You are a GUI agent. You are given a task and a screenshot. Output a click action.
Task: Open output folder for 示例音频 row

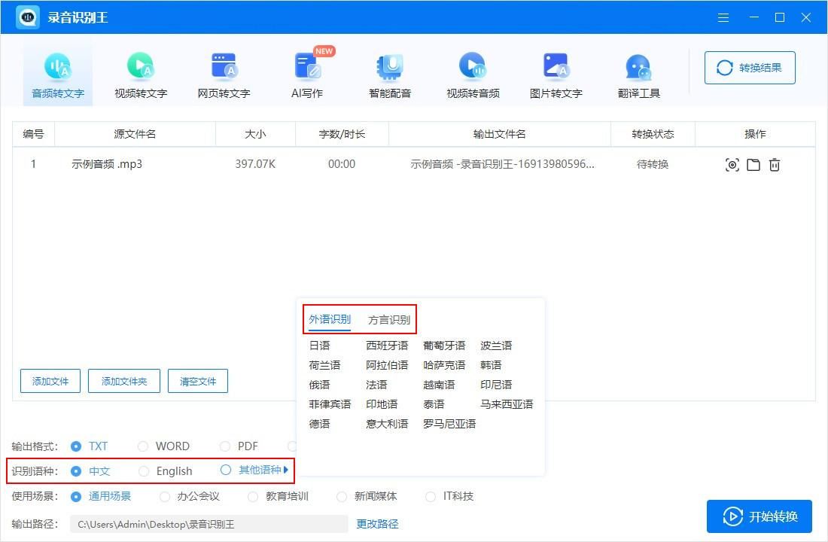(753, 165)
